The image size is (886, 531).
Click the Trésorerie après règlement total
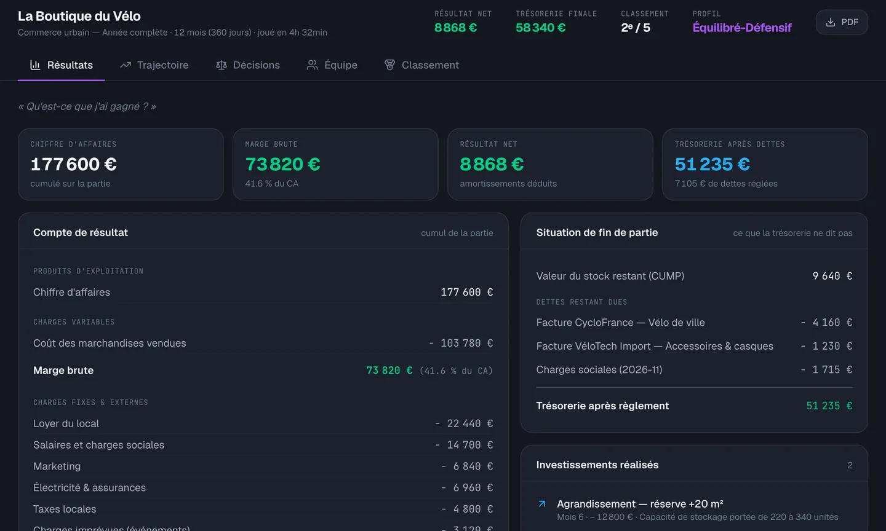pos(694,406)
